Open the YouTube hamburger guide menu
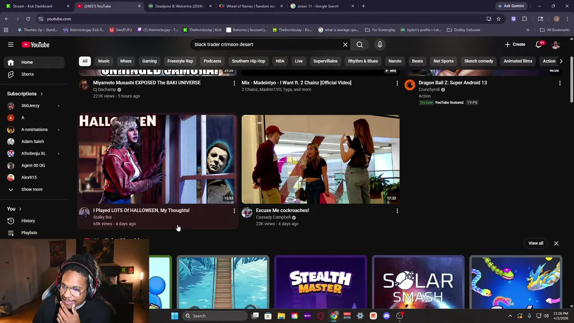The height and width of the screenshot is (323, 574). (11, 44)
